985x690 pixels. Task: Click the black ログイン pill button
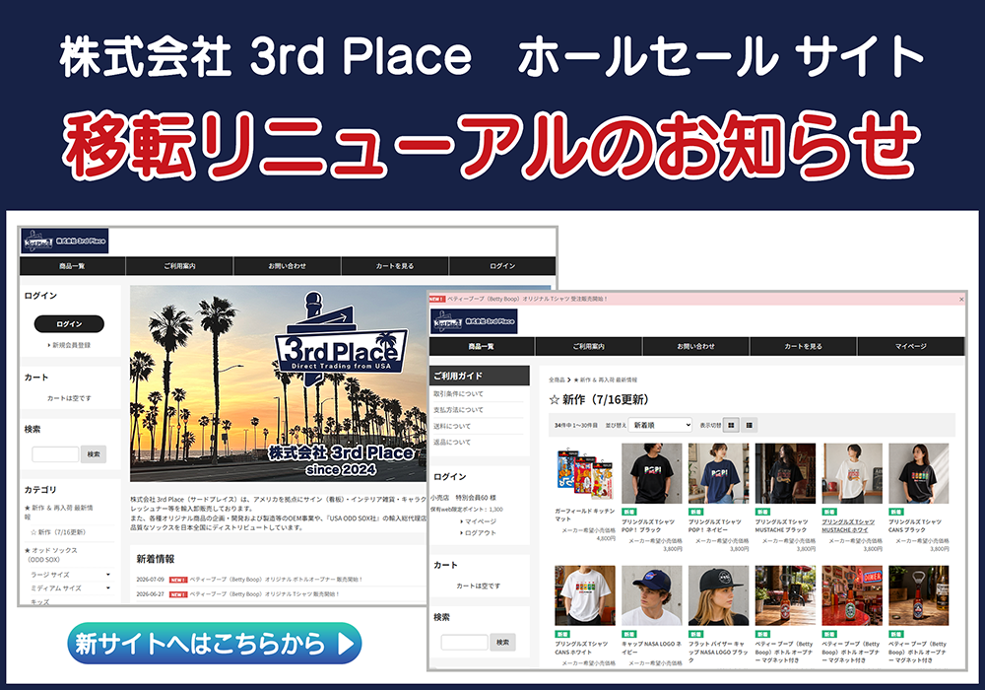[69, 324]
